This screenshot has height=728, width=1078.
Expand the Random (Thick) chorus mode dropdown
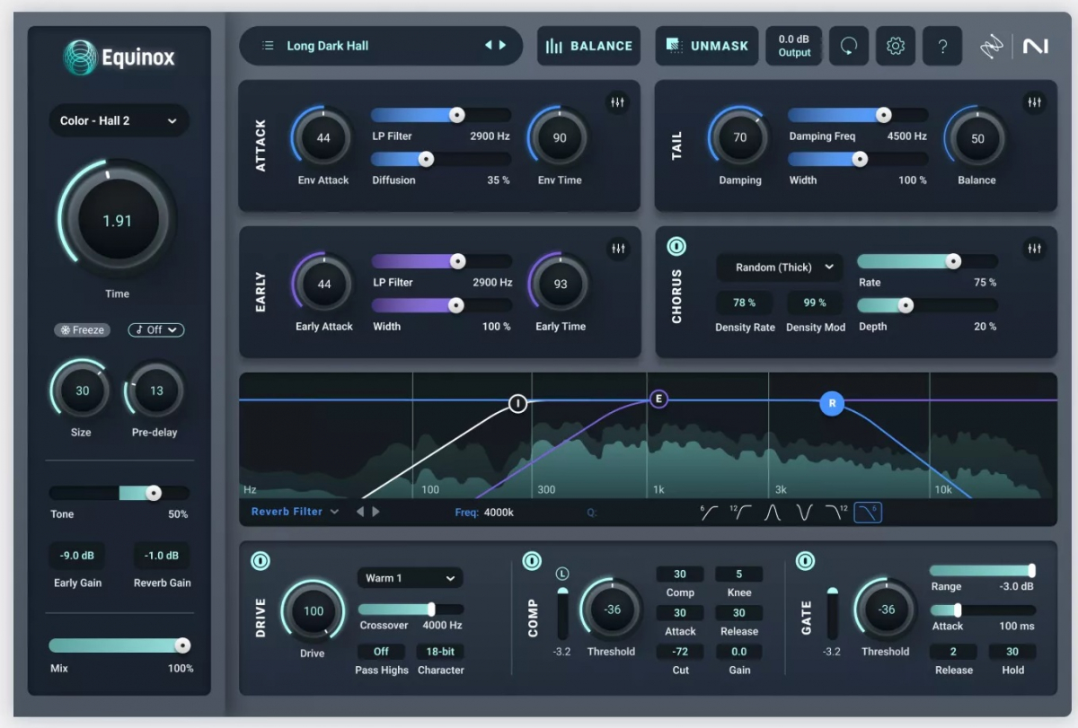coord(779,267)
